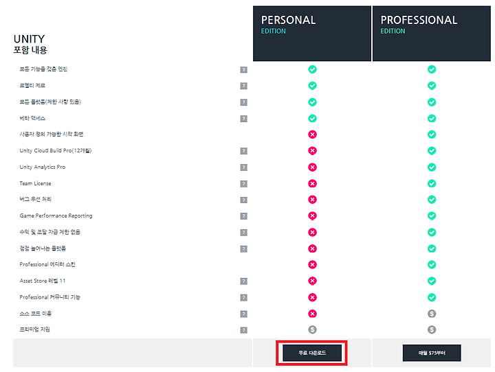Click Professional green check for 버그 우선 처리
Screen dimensions: 495x372
pos(432,200)
